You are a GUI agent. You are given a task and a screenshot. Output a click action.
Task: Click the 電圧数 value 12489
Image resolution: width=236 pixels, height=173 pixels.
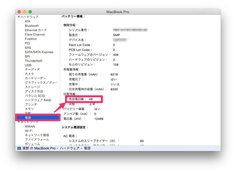click(x=99, y=119)
